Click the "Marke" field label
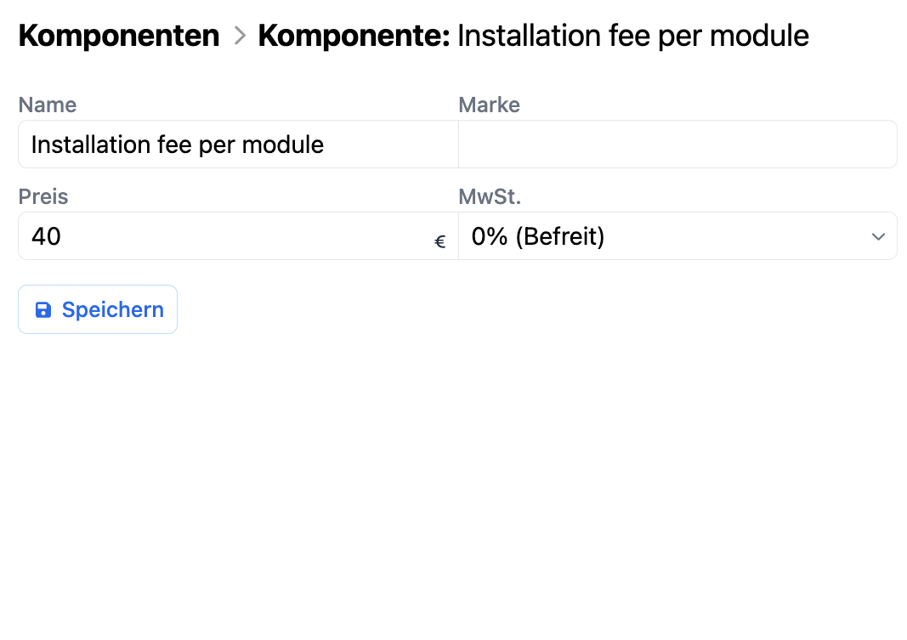Screen dimensions: 907x640 pos(489,105)
